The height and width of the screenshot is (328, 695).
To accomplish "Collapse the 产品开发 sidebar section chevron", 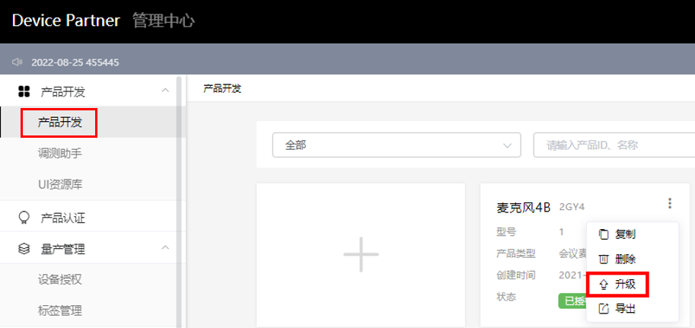I will (x=165, y=91).
